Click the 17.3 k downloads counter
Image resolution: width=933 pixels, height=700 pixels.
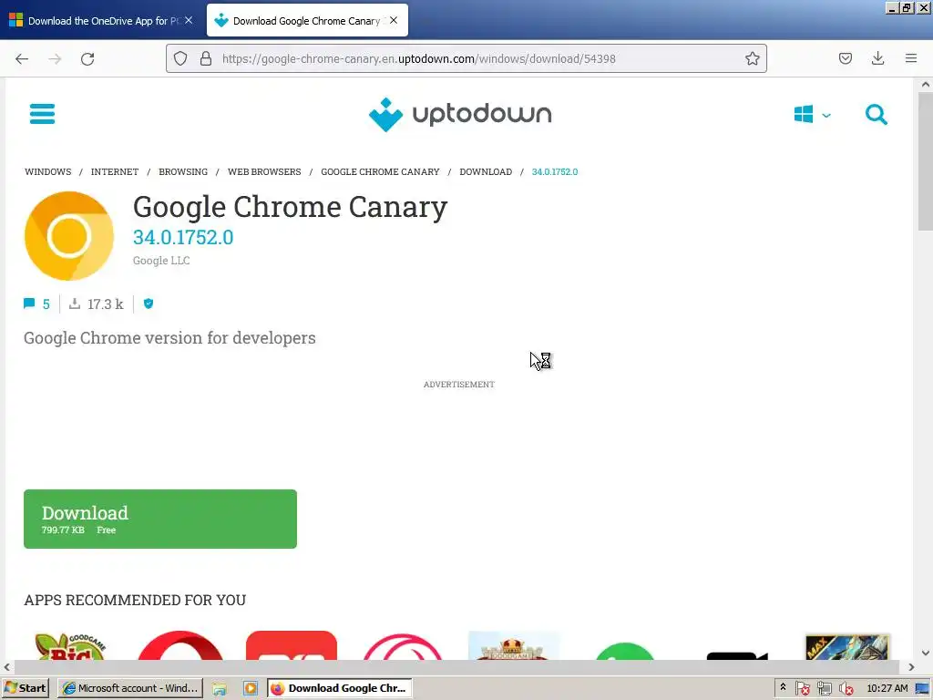pos(97,304)
